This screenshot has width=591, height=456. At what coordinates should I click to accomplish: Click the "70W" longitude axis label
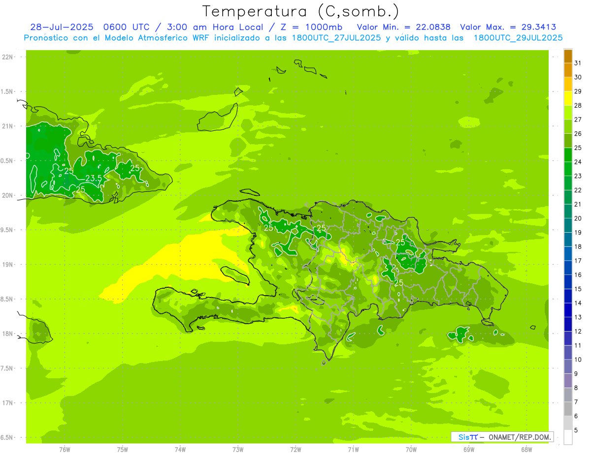(x=411, y=450)
